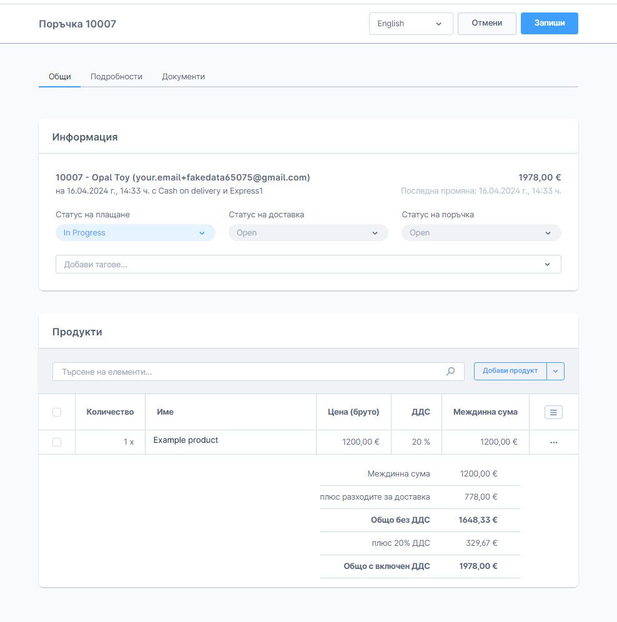
Task: Focus the Търсене на елементи search field
Action: click(250, 372)
